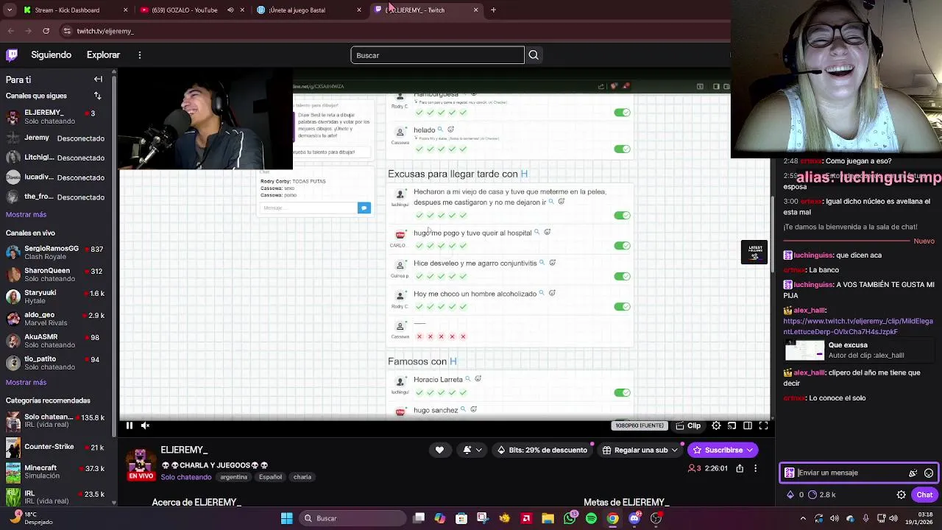Click Español tag

(270, 477)
